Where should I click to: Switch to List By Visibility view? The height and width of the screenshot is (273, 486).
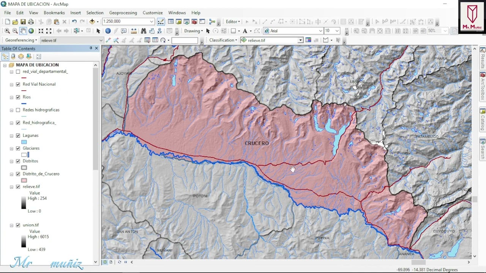point(21,56)
